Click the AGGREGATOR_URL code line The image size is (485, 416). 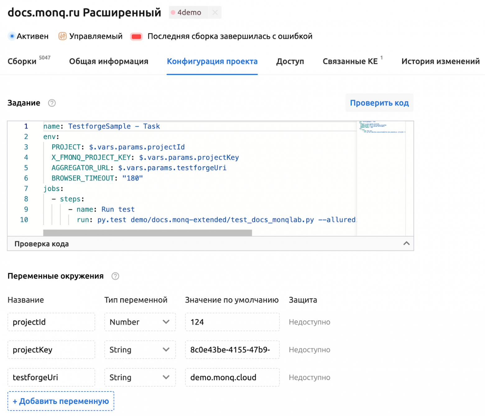tap(139, 168)
